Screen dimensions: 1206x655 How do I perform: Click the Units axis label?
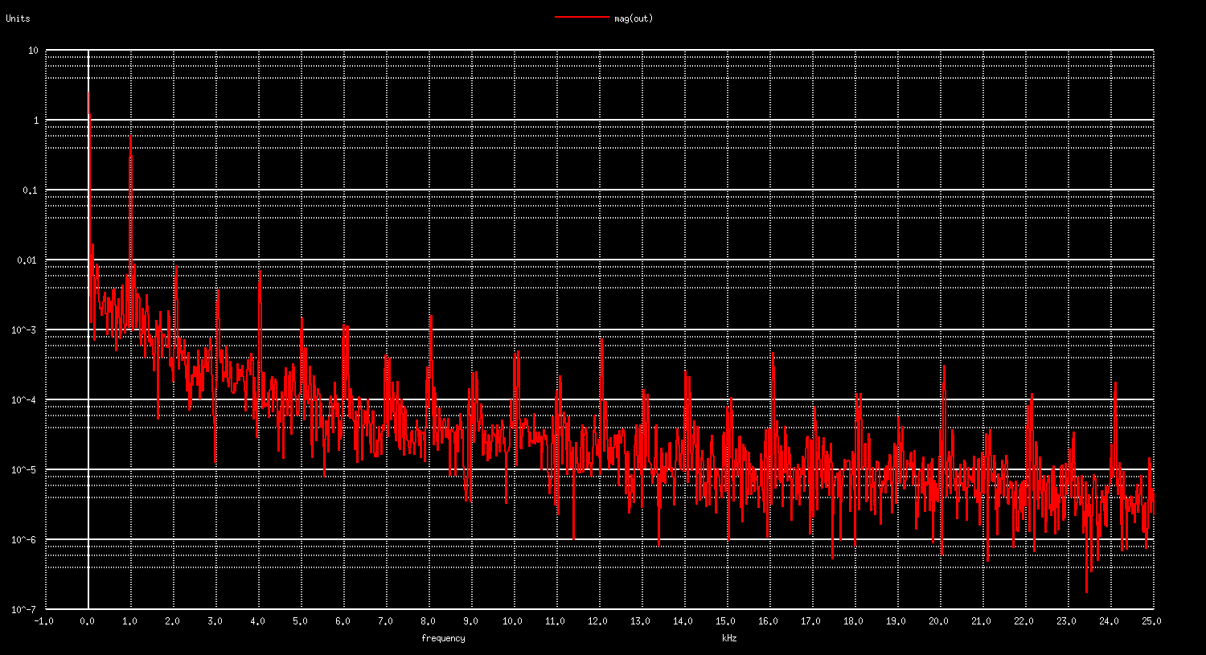pos(18,18)
